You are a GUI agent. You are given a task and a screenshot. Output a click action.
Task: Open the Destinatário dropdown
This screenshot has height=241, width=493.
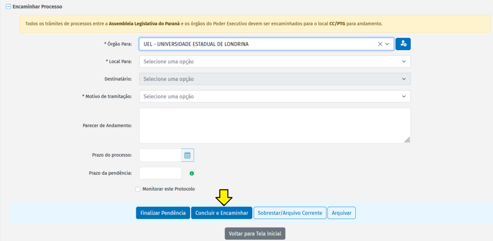pyautogui.click(x=274, y=79)
